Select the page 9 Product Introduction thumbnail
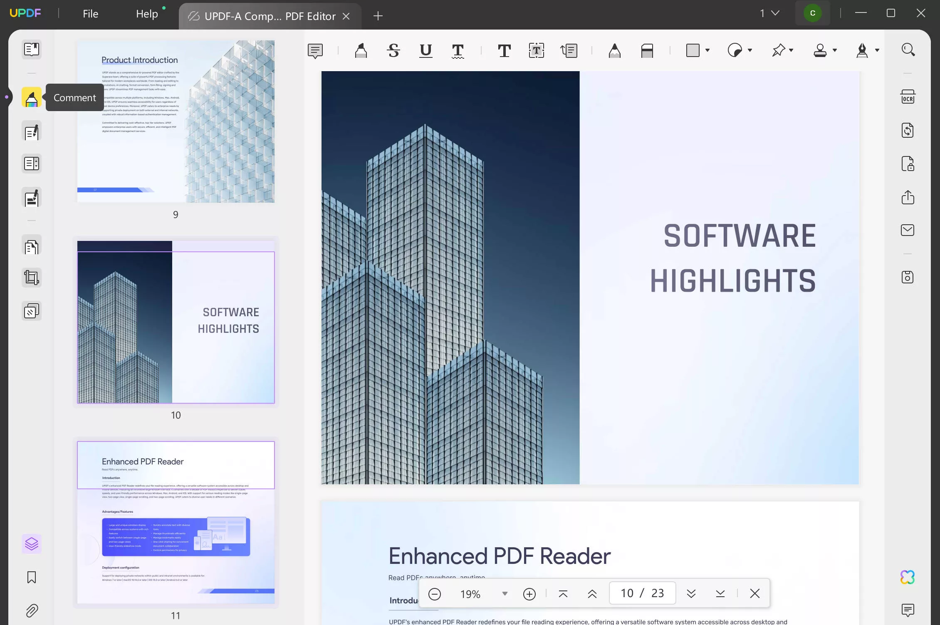Viewport: 940px width, 625px height. tap(176, 122)
